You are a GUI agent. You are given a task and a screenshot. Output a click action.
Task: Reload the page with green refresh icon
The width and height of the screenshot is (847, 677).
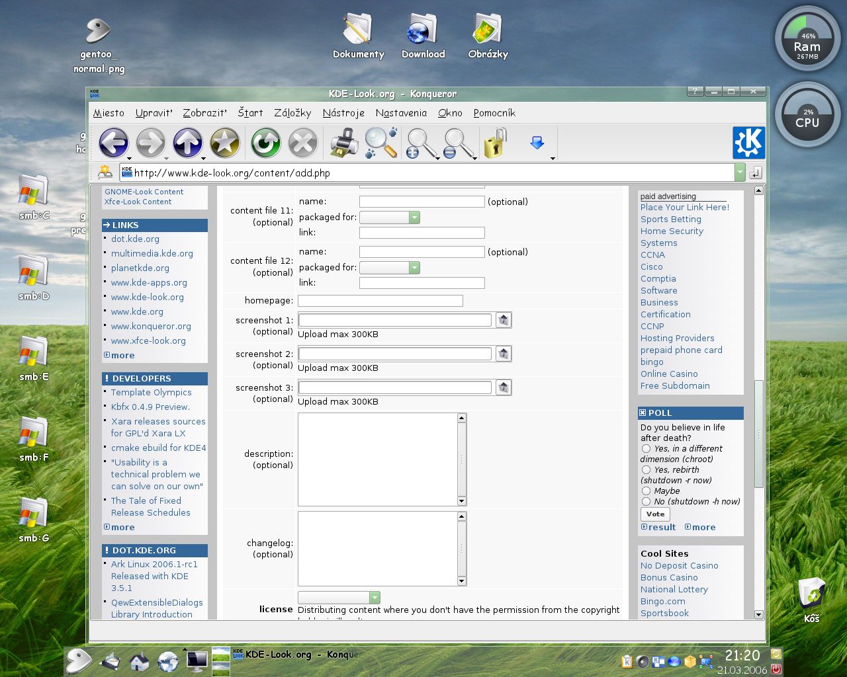(x=265, y=143)
